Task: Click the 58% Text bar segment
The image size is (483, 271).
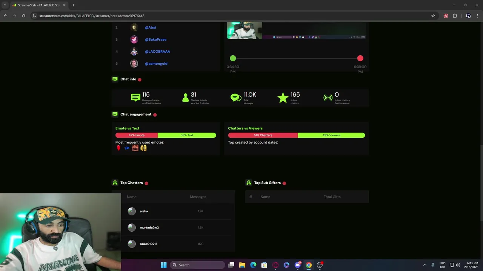Action: (187, 135)
